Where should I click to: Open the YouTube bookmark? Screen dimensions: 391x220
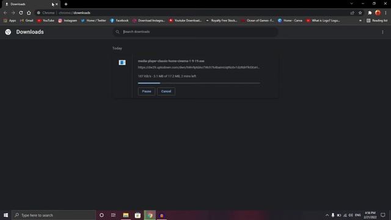click(x=46, y=21)
